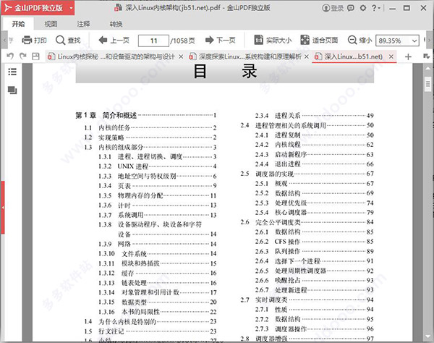
Task: Zoom out with 缩小 button
Action: tap(359, 41)
